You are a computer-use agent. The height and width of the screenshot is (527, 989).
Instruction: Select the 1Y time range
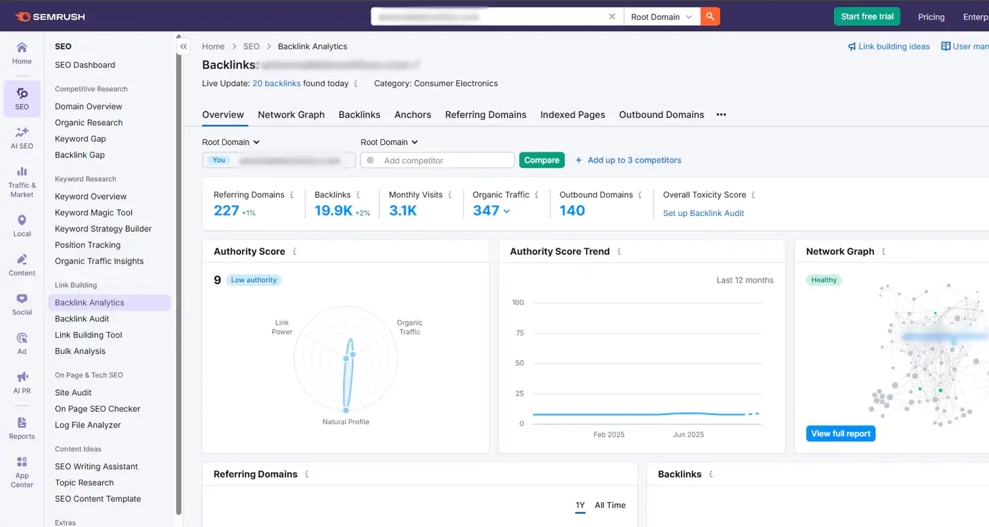[x=580, y=505]
